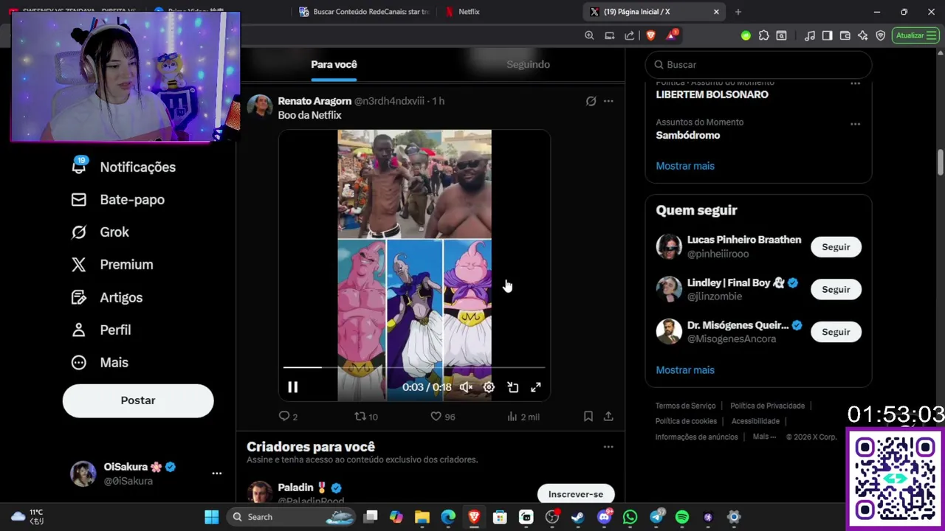
Task: Follow Lucas Pinheiro Braathen
Action: coord(836,247)
